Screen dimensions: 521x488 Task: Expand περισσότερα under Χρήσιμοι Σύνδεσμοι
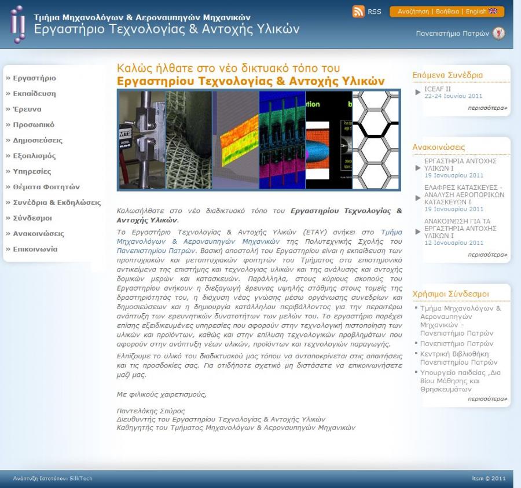(487, 399)
